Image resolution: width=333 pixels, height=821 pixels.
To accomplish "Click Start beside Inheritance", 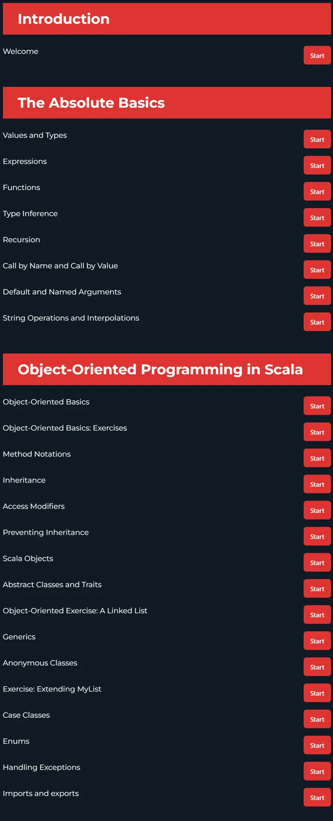I will tap(317, 485).
